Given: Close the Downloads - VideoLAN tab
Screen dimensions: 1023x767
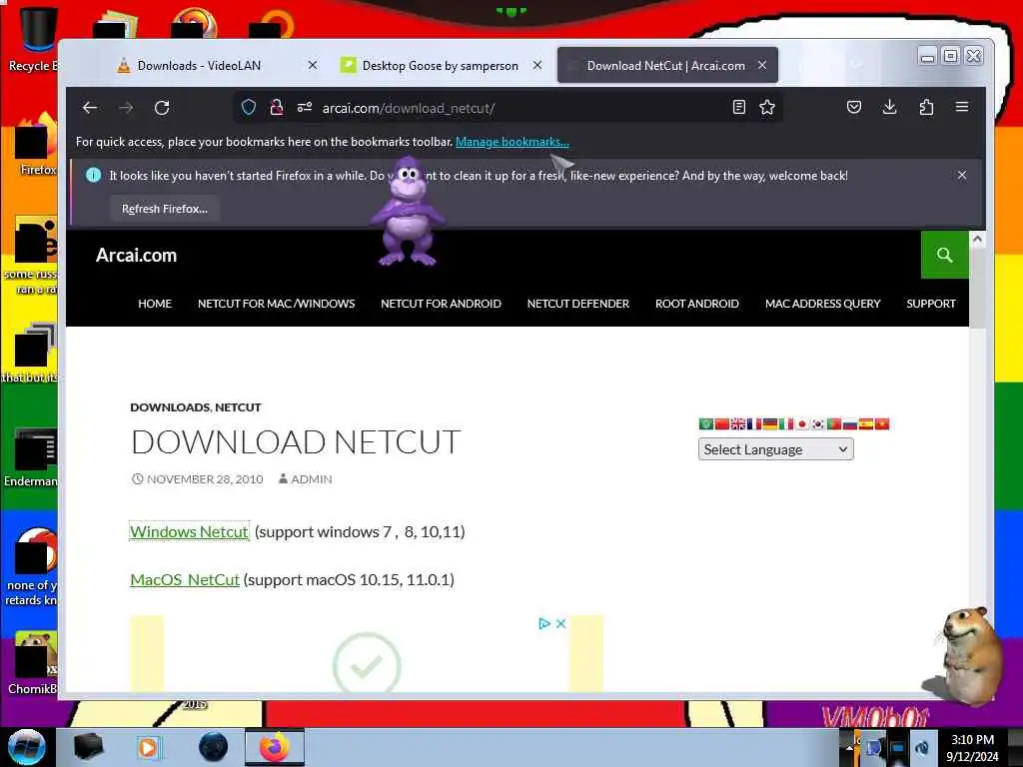Looking at the screenshot, I should point(313,65).
